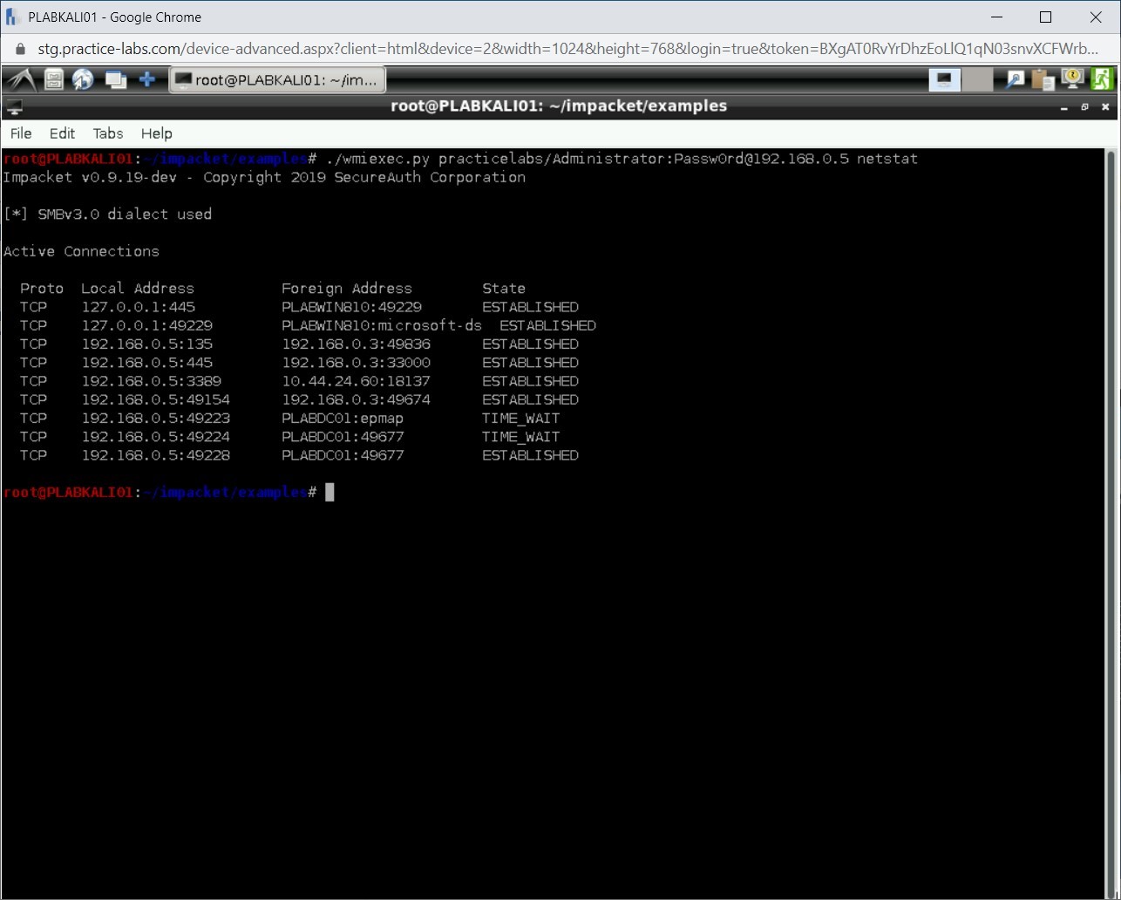The height and width of the screenshot is (900, 1121).
Task: Click the Chrome address bar URL
Action: pos(567,49)
